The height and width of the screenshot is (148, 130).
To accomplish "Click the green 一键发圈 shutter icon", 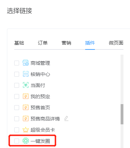I will 26,141.
